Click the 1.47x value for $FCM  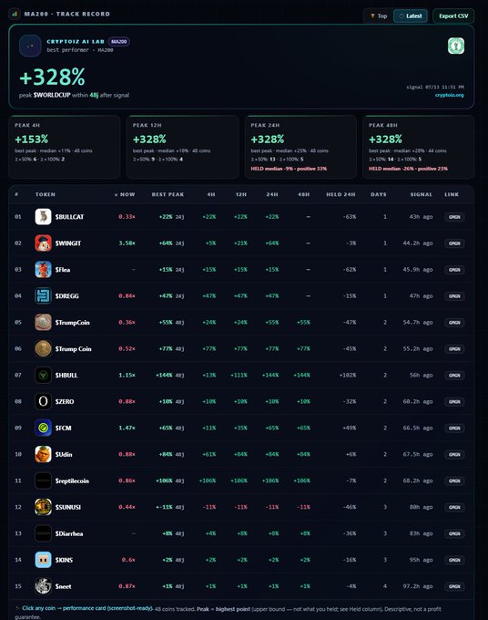coord(127,428)
